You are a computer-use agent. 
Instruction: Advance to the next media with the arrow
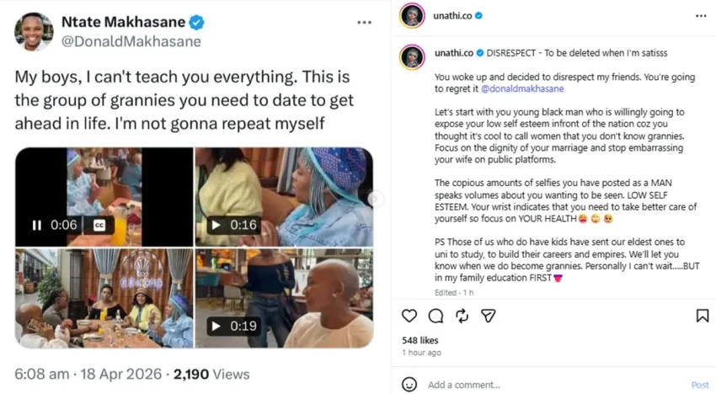[376, 199]
